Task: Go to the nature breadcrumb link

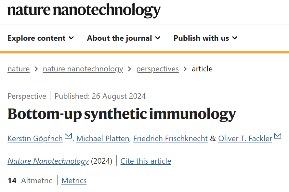Action: [19, 69]
